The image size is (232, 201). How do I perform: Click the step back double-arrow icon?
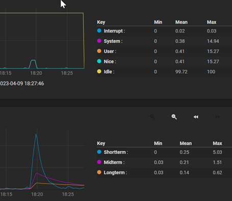click(196, 117)
